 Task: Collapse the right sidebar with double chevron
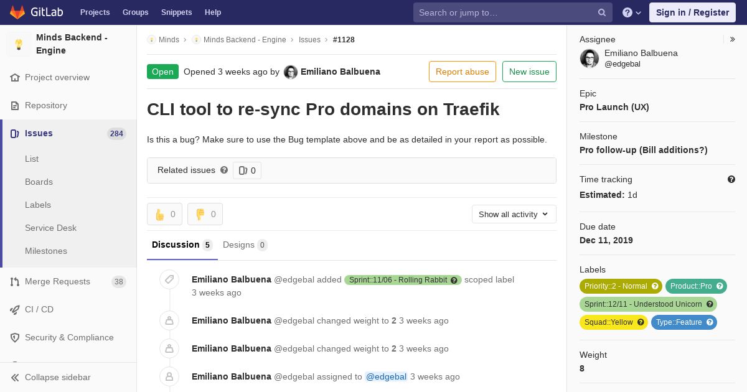coord(733,39)
